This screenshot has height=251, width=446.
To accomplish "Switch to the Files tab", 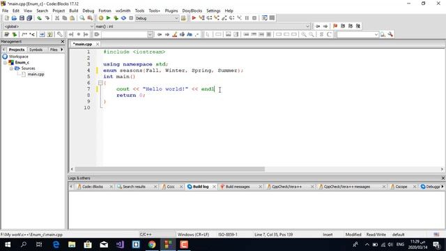I will click(54, 50).
